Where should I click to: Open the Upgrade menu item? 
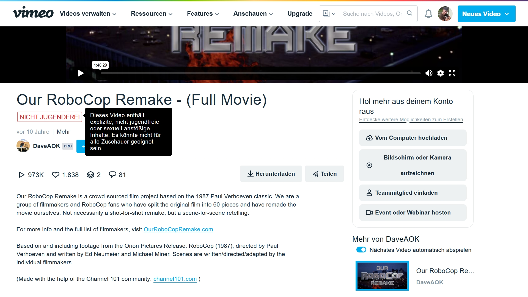coord(300,14)
